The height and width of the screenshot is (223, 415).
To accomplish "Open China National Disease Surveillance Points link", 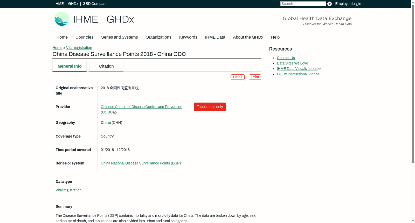I will point(141,163).
